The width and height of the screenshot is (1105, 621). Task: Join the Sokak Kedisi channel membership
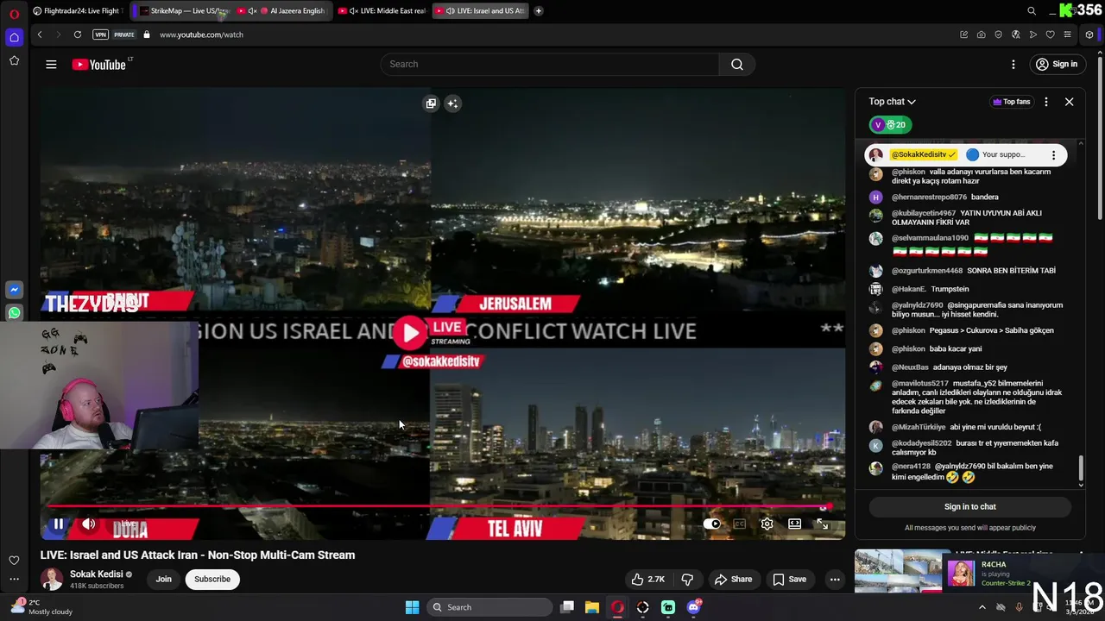(x=163, y=579)
